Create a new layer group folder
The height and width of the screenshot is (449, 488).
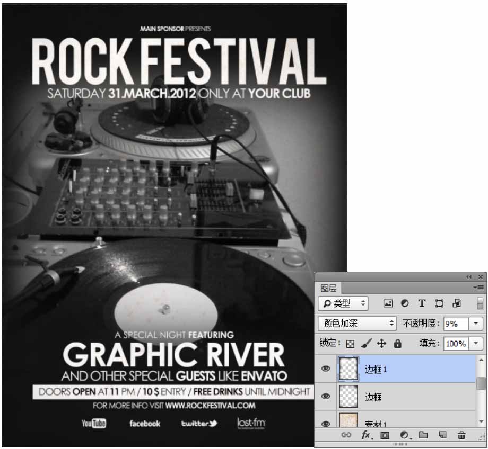point(423,435)
